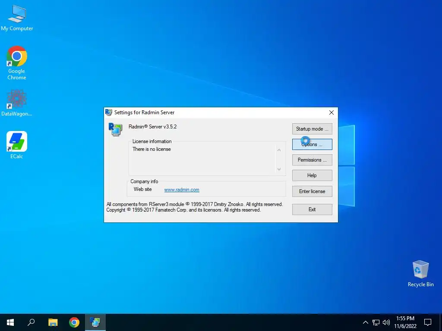Image resolution: width=442 pixels, height=331 pixels.
Task: Select the Recycle Bin icon
Action: [420, 274]
